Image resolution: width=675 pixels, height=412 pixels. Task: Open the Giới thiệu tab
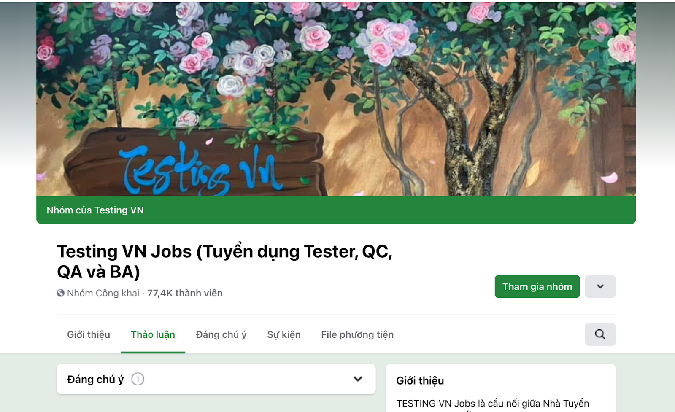click(89, 334)
